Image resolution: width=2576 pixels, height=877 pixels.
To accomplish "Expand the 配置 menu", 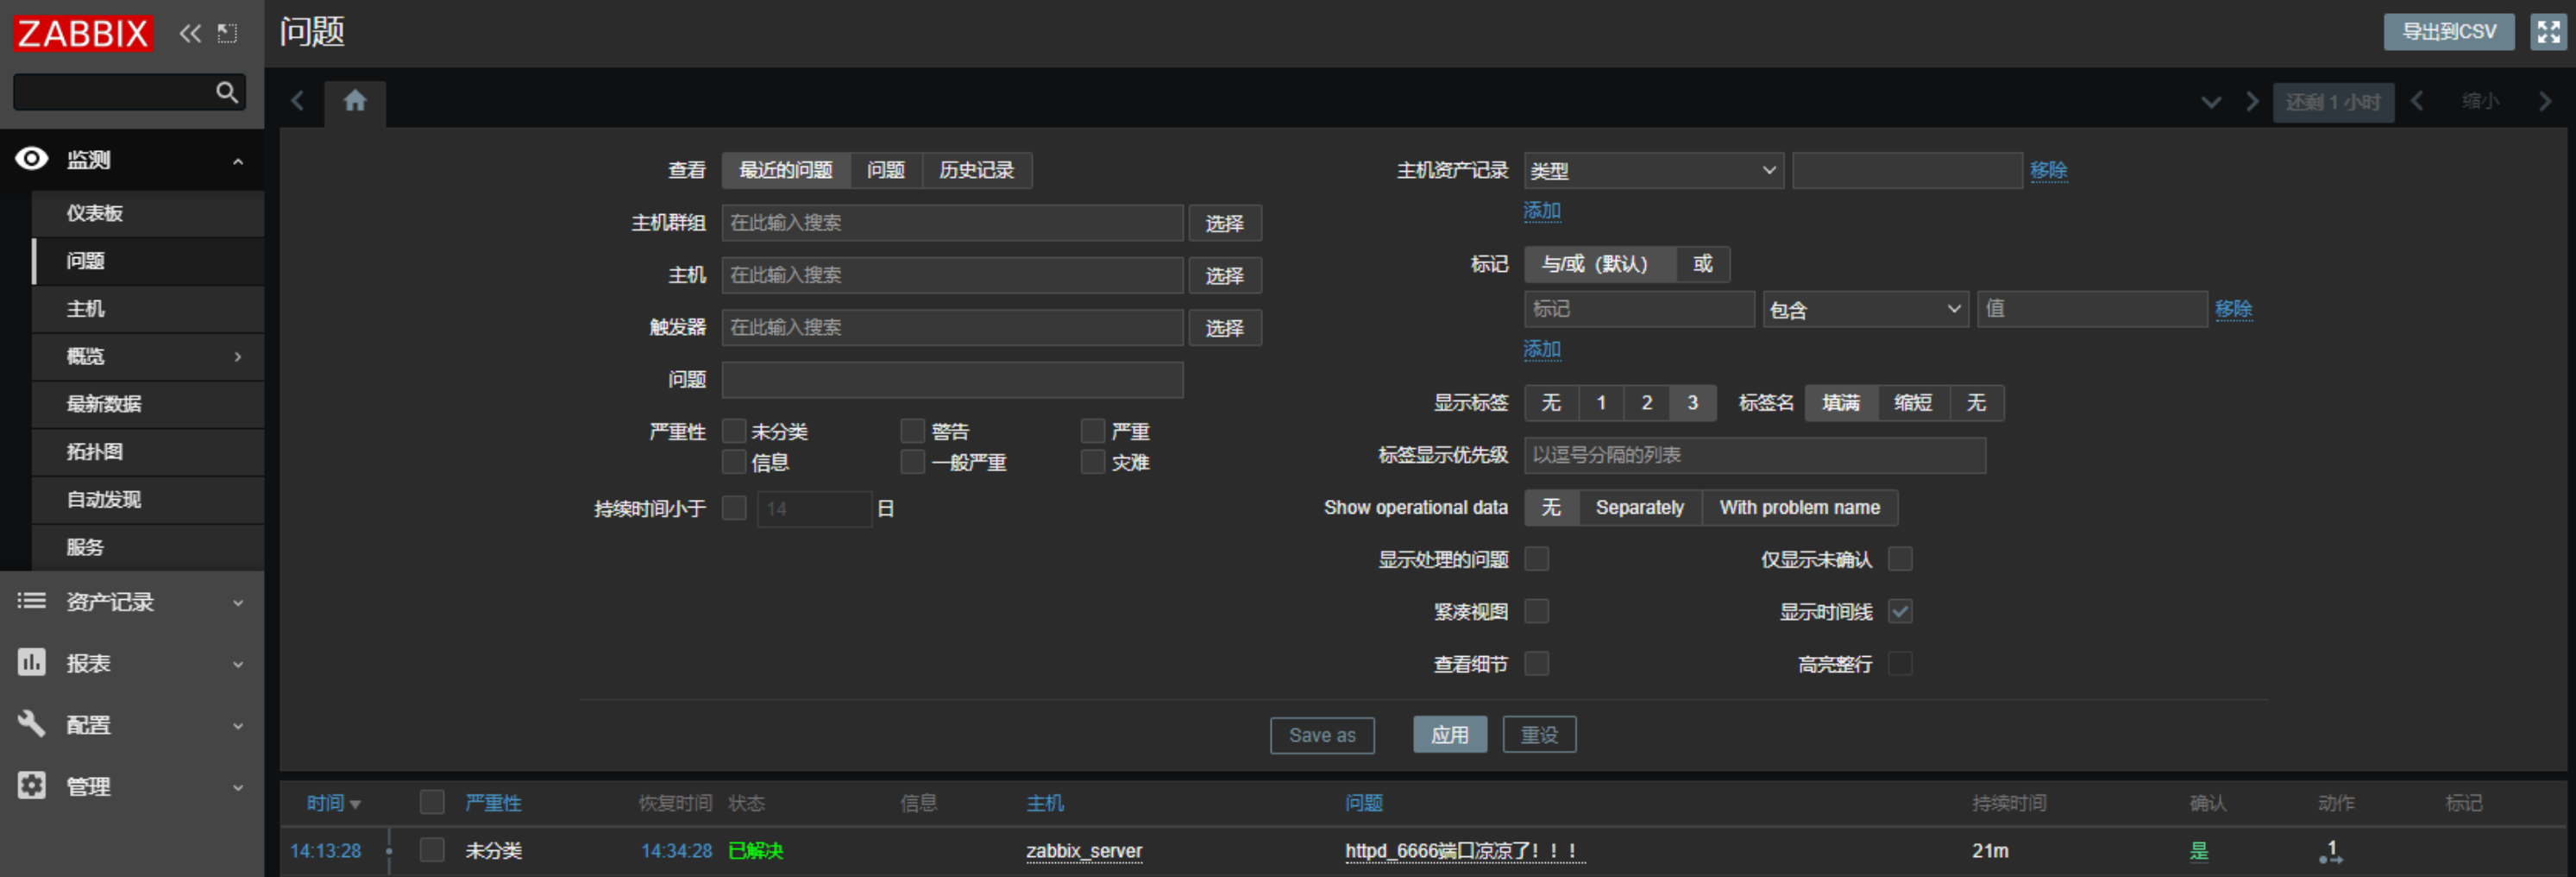I will (x=238, y=726).
